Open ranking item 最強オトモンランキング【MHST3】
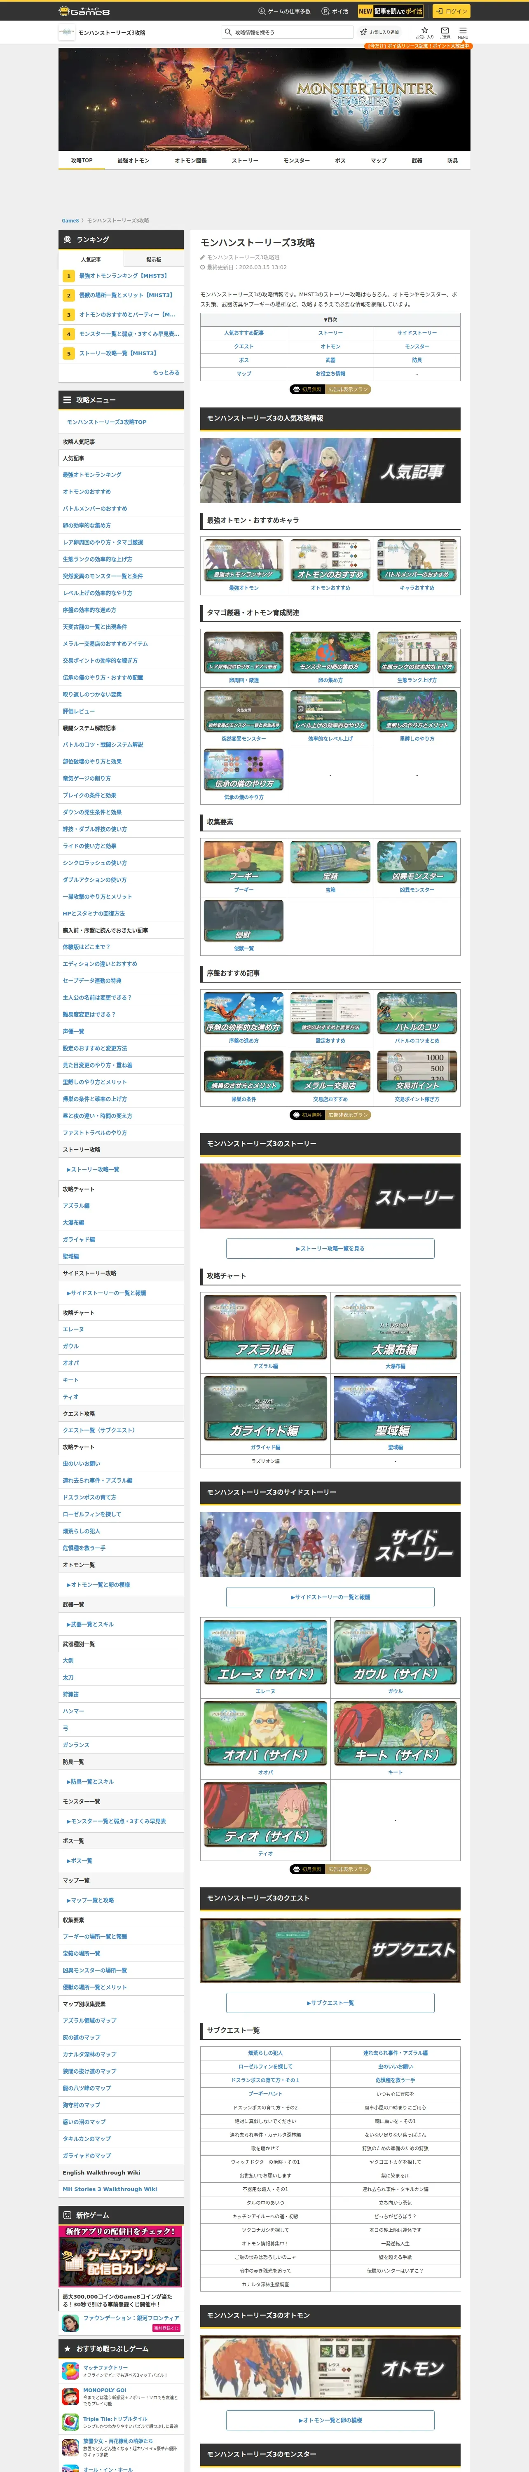The width and height of the screenshot is (529, 2472). pos(121,276)
